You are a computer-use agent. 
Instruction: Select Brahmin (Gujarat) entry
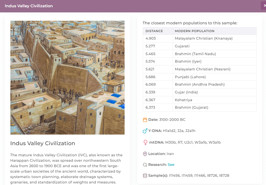[x=191, y=107]
